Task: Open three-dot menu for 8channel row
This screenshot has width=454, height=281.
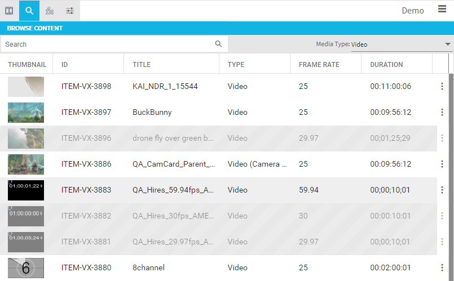Action: click(442, 267)
